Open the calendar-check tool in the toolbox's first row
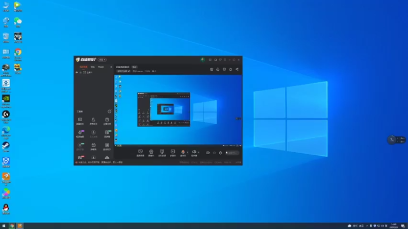Screen dimensions: 408x229 (x=107, y=121)
